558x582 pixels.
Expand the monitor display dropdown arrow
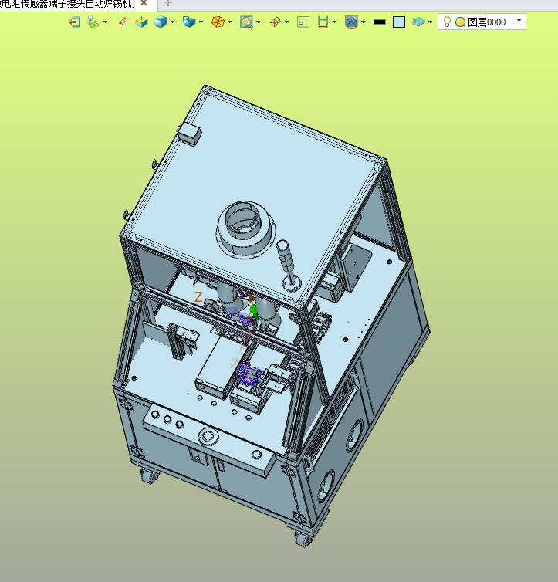click(x=364, y=22)
